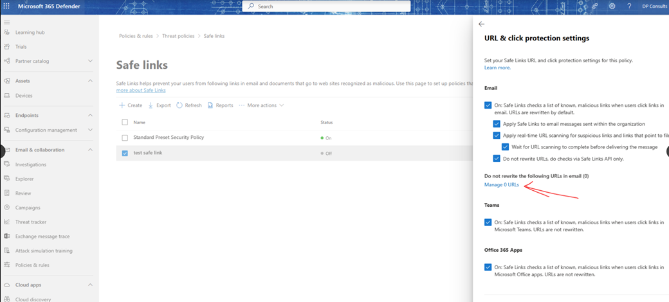Click the Cloud discovery binoculars icon
Image resolution: width=669 pixels, height=302 pixels.
7,299
